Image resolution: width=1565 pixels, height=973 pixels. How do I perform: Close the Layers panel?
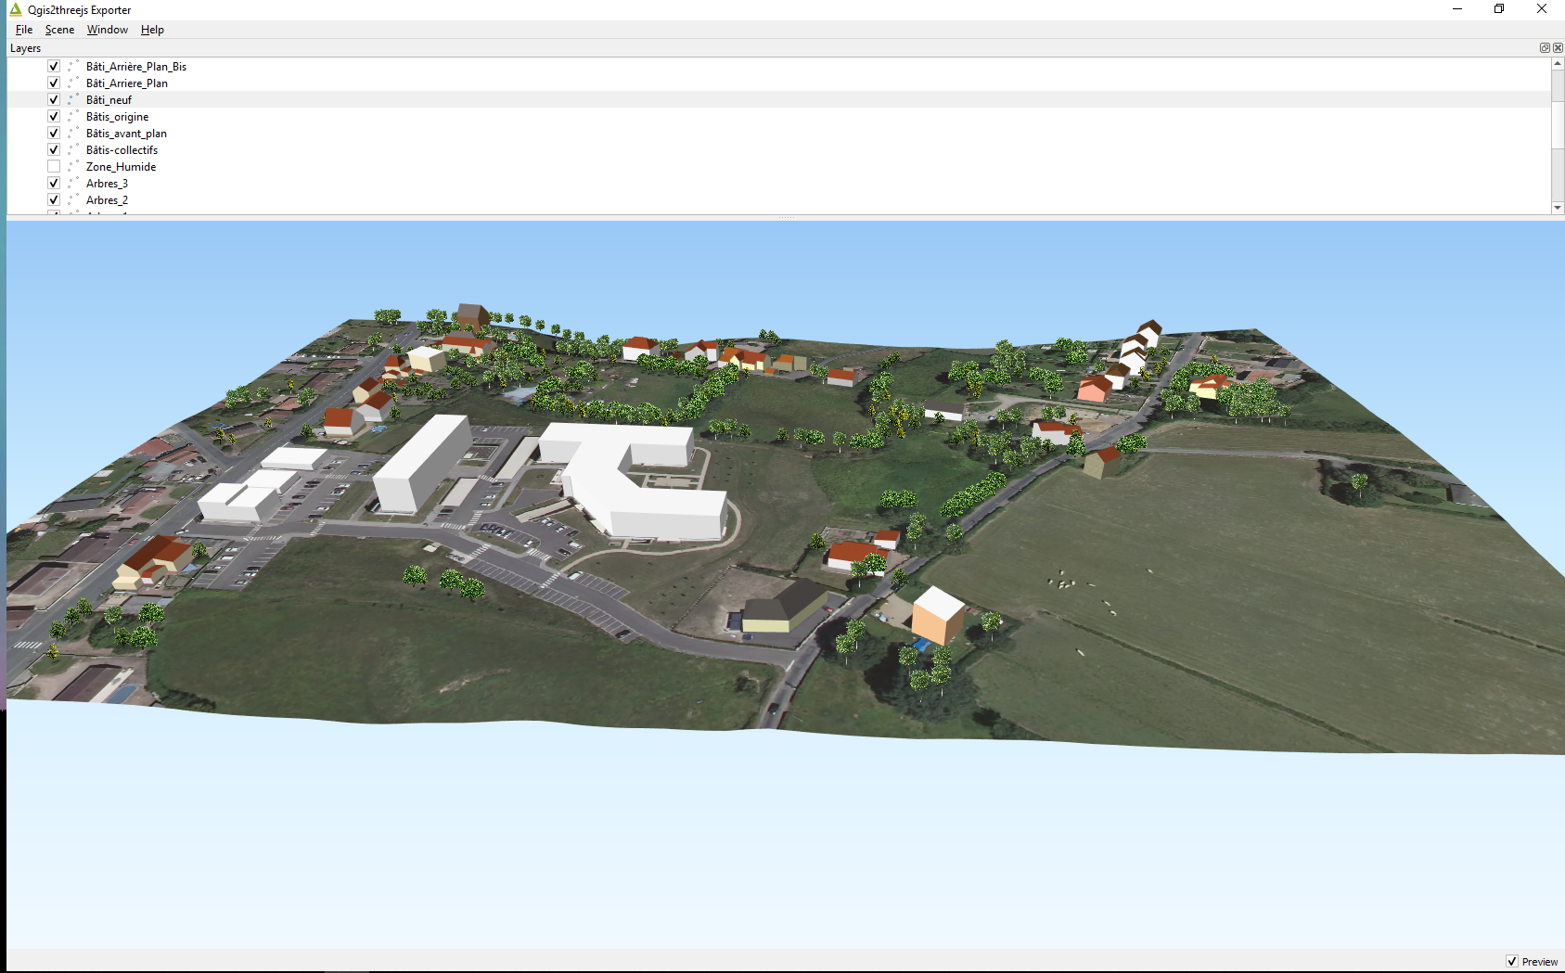pyautogui.click(x=1558, y=48)
